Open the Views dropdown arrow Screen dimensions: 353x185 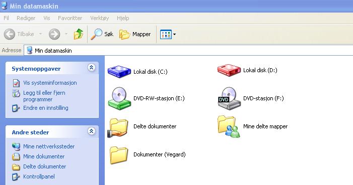coord(174,34)
